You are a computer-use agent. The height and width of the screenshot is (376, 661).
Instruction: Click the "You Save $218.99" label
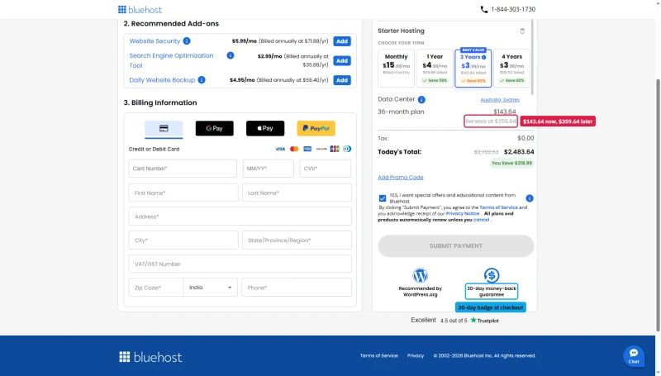pyautogui.click(x=511, y=163)
